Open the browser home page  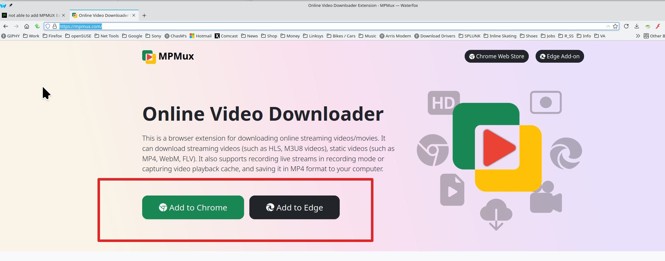(27, 26)
